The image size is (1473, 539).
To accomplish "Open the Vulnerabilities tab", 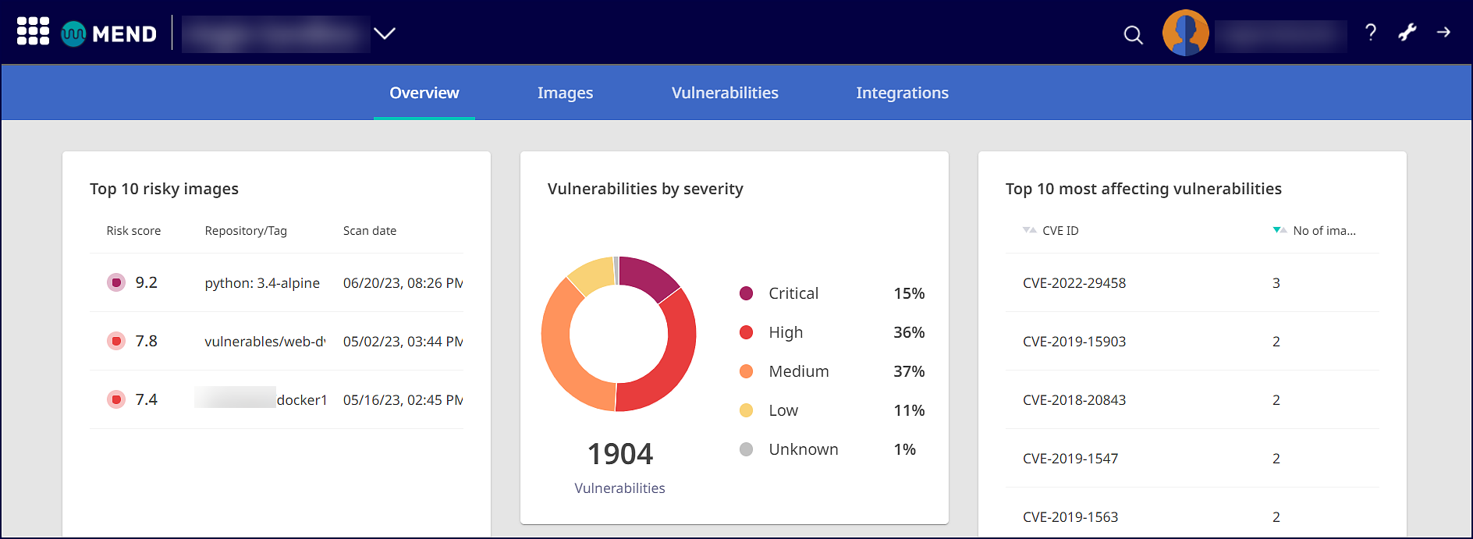I will click(725, 93).
